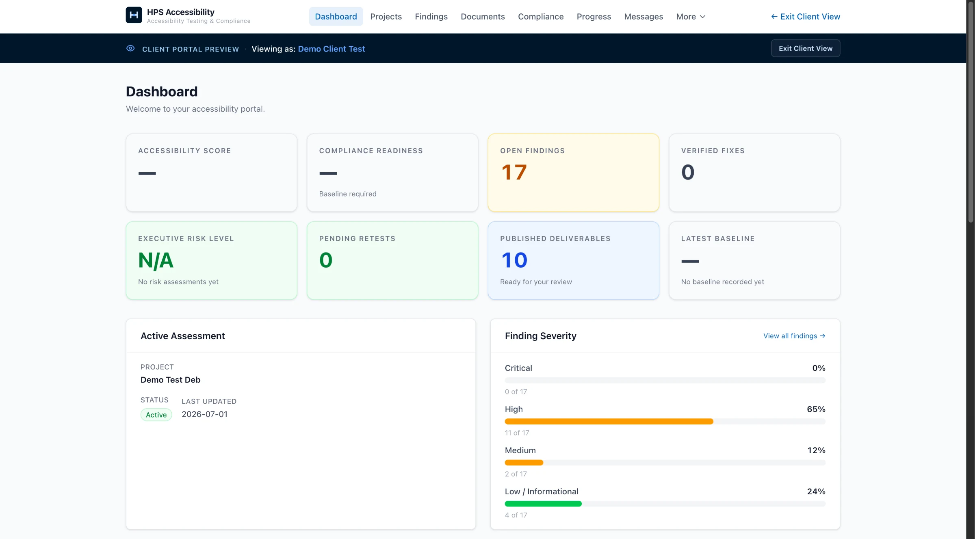Click the Demo Client Test link
975x539 pixels.
tap(331, 49)
